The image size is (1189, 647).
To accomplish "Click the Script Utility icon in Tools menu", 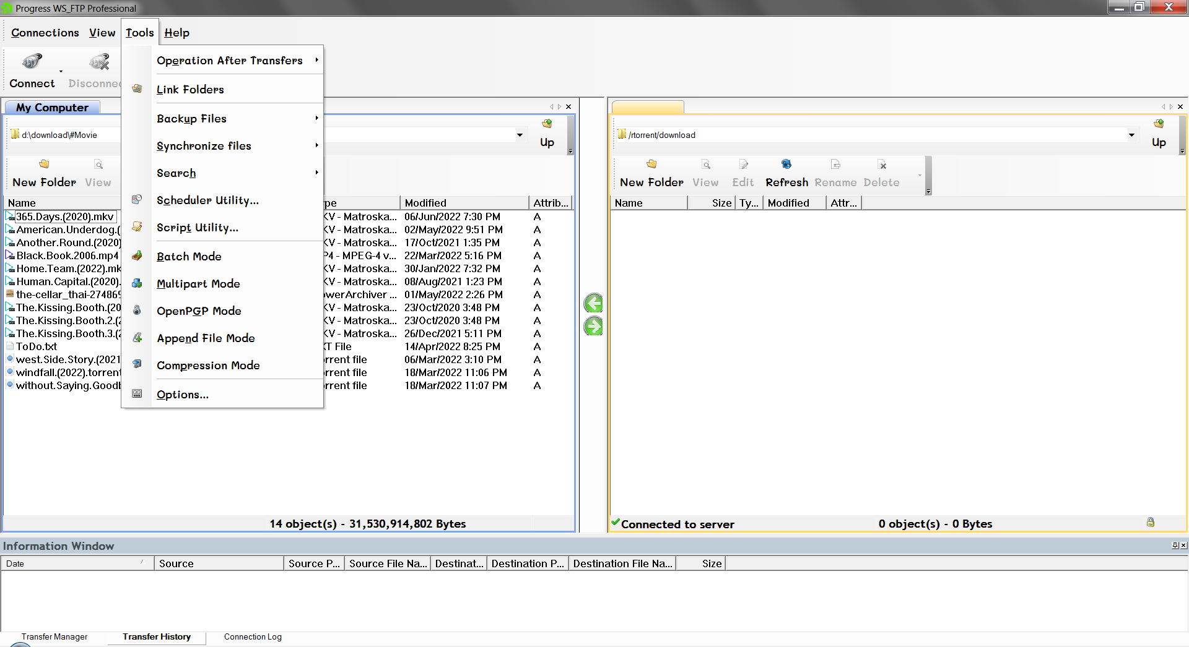I will coord(137,227).
